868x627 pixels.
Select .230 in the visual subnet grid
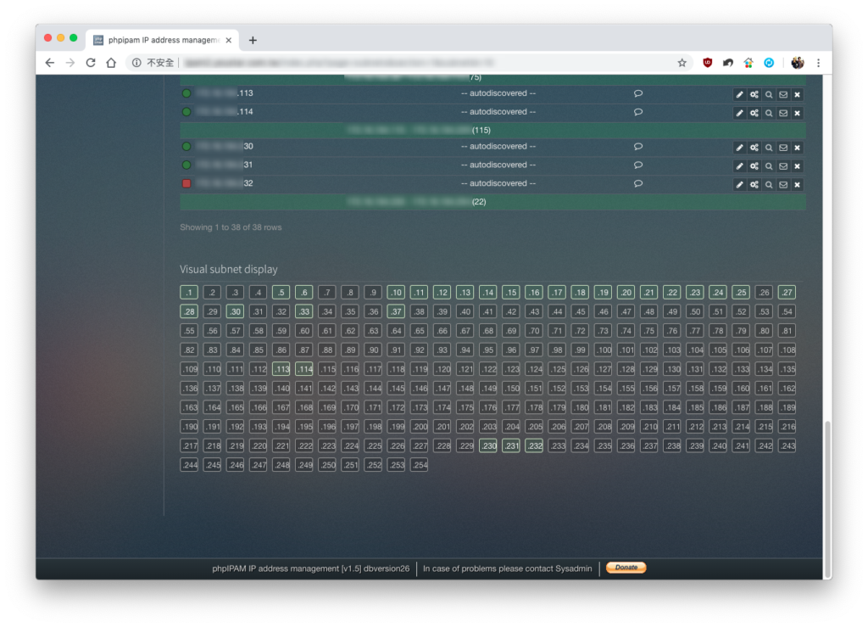pyautogui.click(x=487, y=446)
